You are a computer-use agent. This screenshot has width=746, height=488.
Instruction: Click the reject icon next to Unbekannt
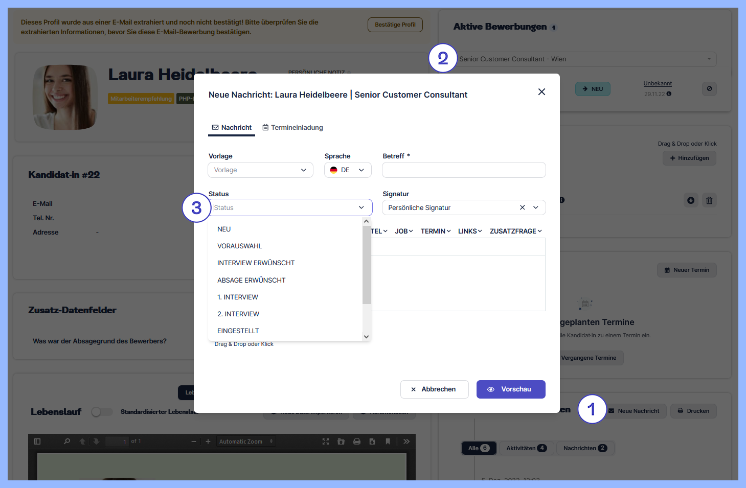click(709, 89)
